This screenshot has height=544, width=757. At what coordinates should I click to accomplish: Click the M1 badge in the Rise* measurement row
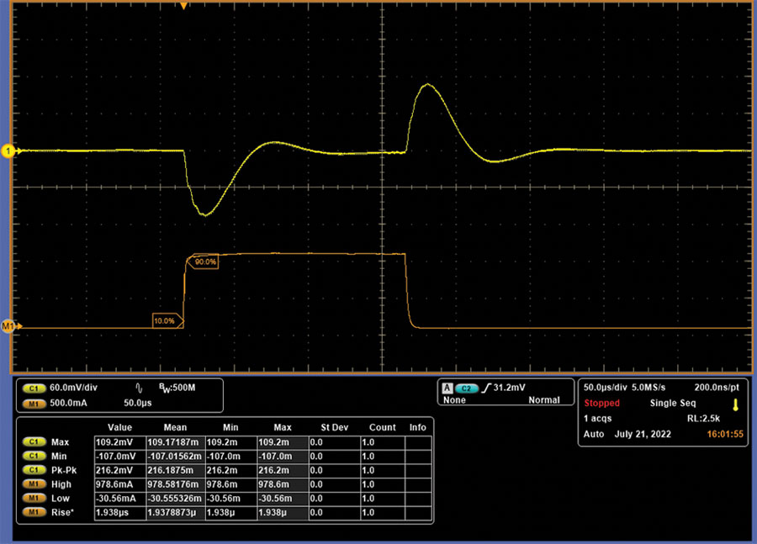click(34, 512)
